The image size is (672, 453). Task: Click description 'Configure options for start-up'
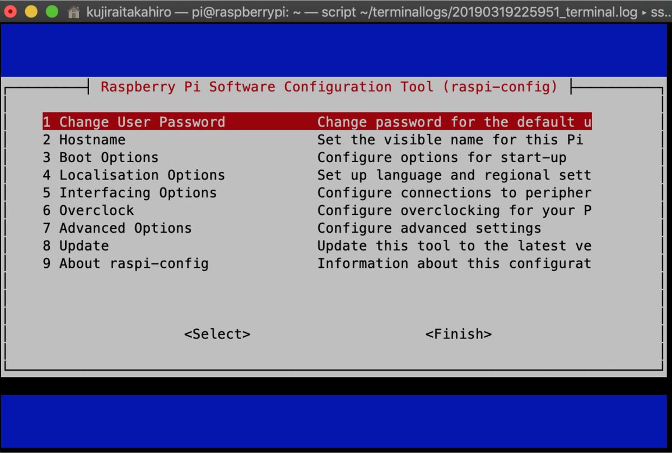(442, 157)
